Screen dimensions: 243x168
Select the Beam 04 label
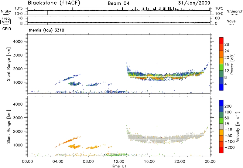point(118,3)
